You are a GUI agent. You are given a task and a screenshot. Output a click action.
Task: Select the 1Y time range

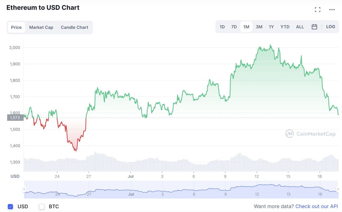[x=271, y=27]
